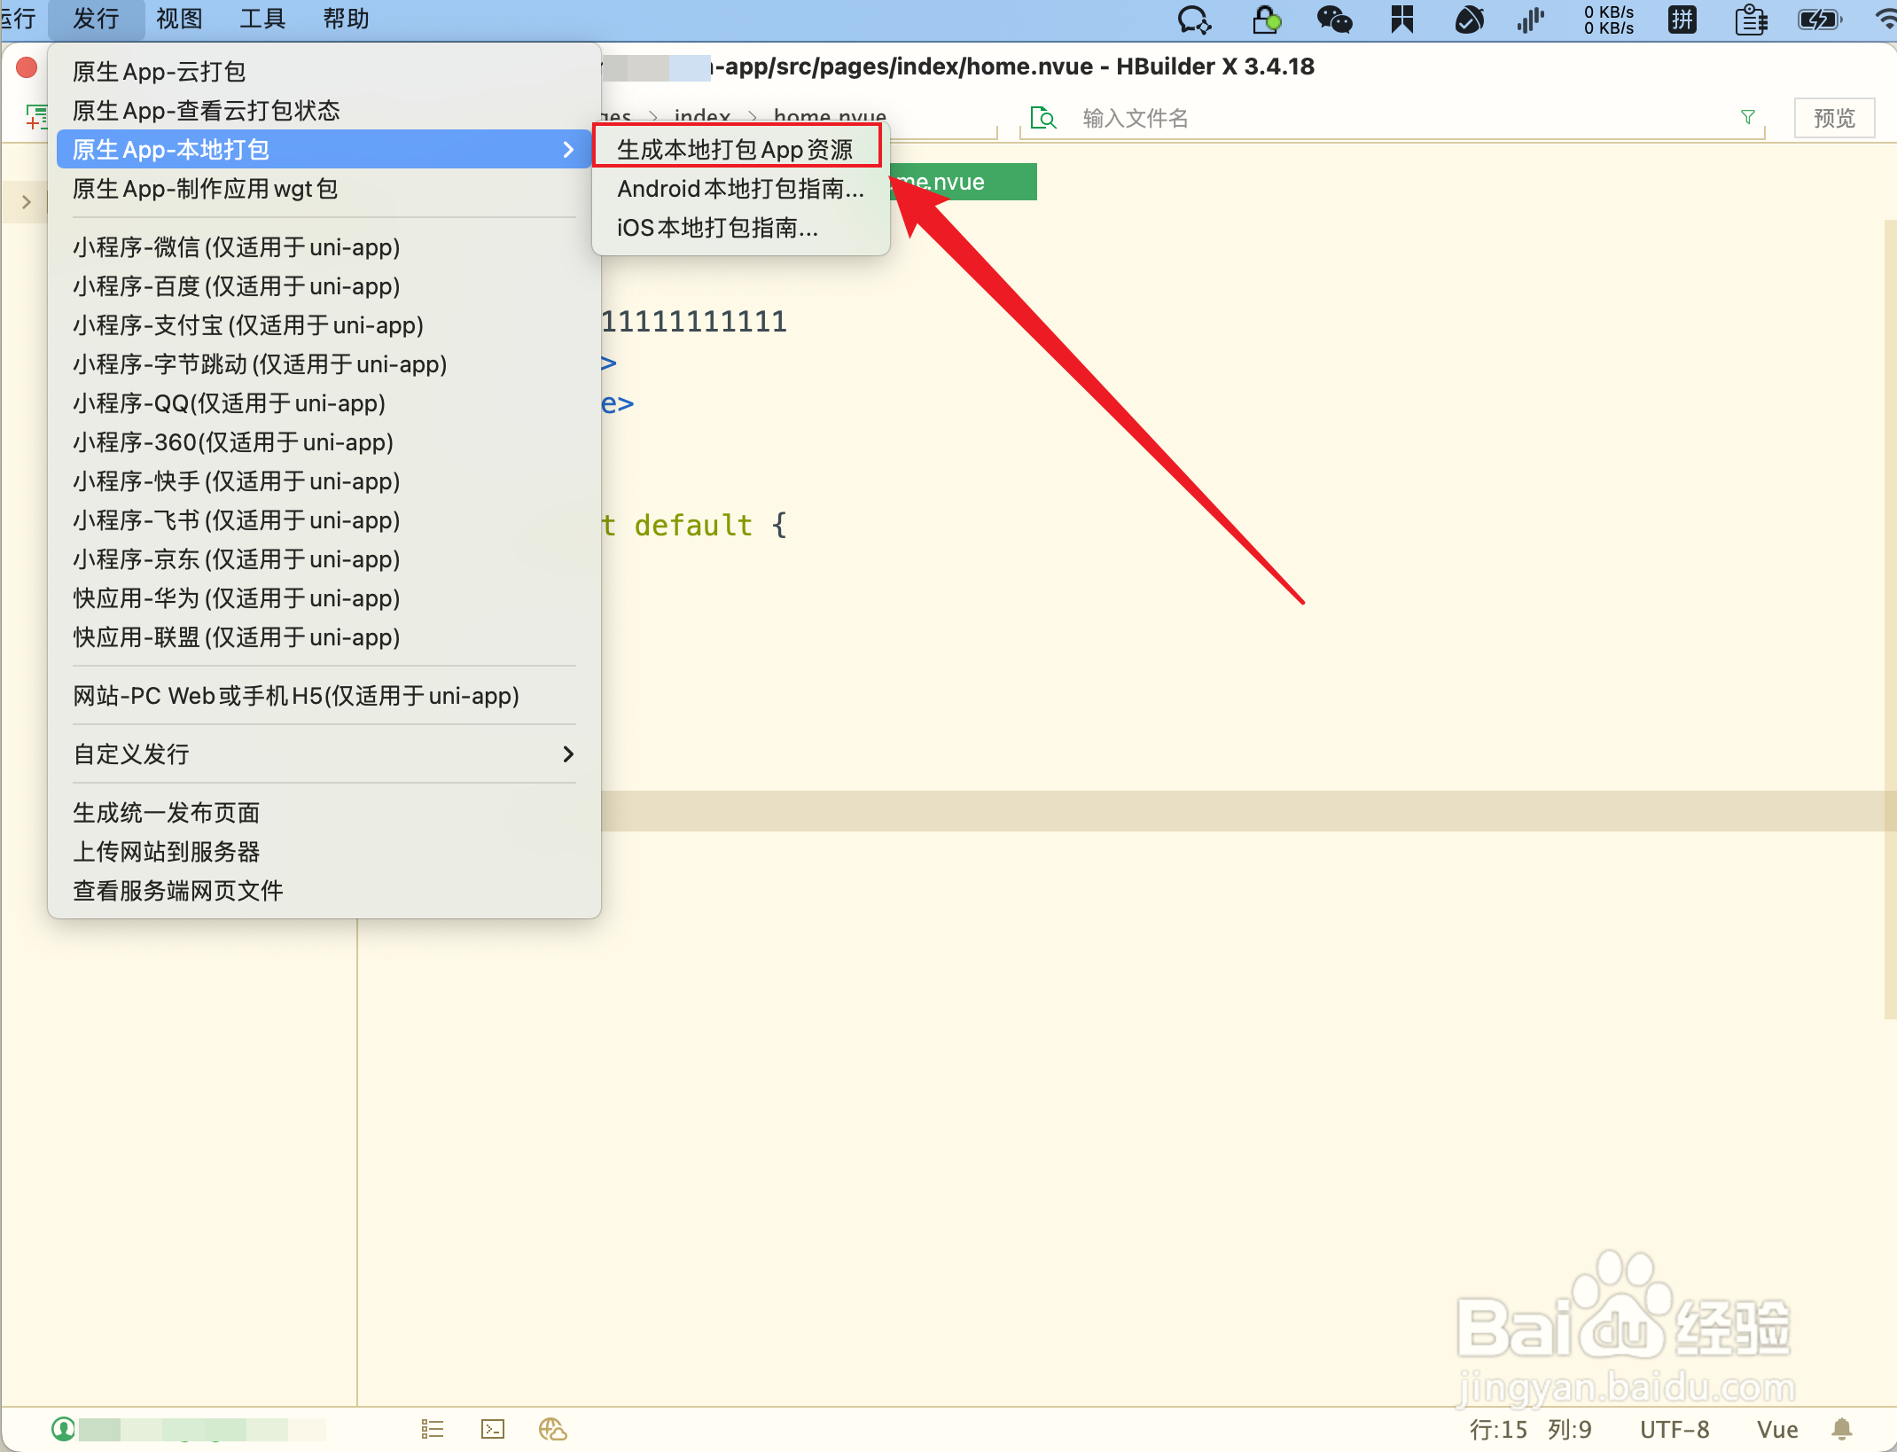Screen dimensions: 1897x1452
Task: Click the battery charging icon
Action: tap(1821, 19)
